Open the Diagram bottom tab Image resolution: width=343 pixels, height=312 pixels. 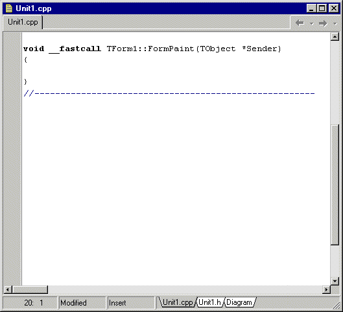pyautogui.click(x=239, y=302)
